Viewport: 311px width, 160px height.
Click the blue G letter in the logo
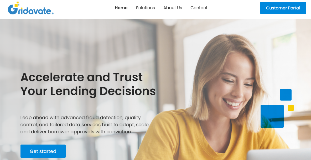click(12, 9)
